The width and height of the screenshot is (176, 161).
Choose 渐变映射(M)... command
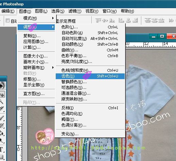pyautogui.click(x=90, y=99)
